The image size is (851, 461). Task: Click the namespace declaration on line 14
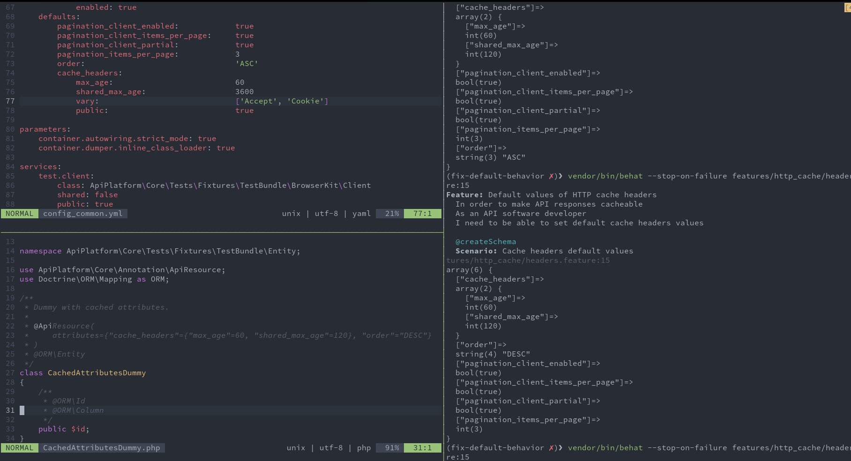coord(160,251)
